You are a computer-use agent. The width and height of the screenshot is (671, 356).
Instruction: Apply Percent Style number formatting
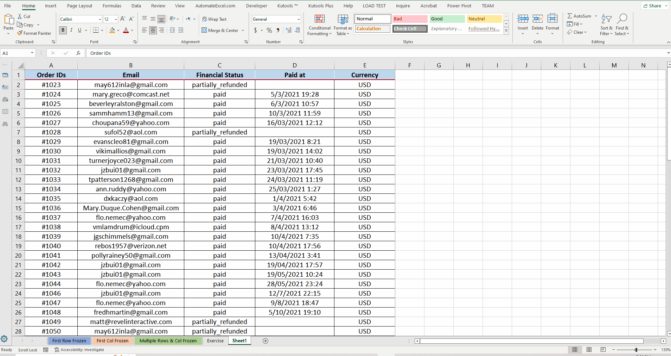point(269,30)
